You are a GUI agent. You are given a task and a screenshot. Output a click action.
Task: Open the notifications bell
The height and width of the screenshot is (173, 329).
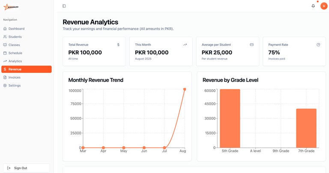click(x=313, y=6)
